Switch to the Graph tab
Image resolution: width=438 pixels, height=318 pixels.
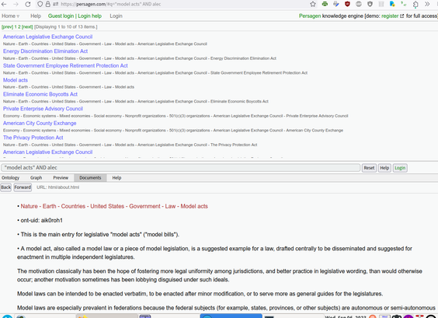[36, 178]
